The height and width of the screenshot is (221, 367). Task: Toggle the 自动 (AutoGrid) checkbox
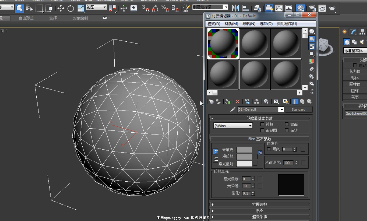[x=355, y=65]
